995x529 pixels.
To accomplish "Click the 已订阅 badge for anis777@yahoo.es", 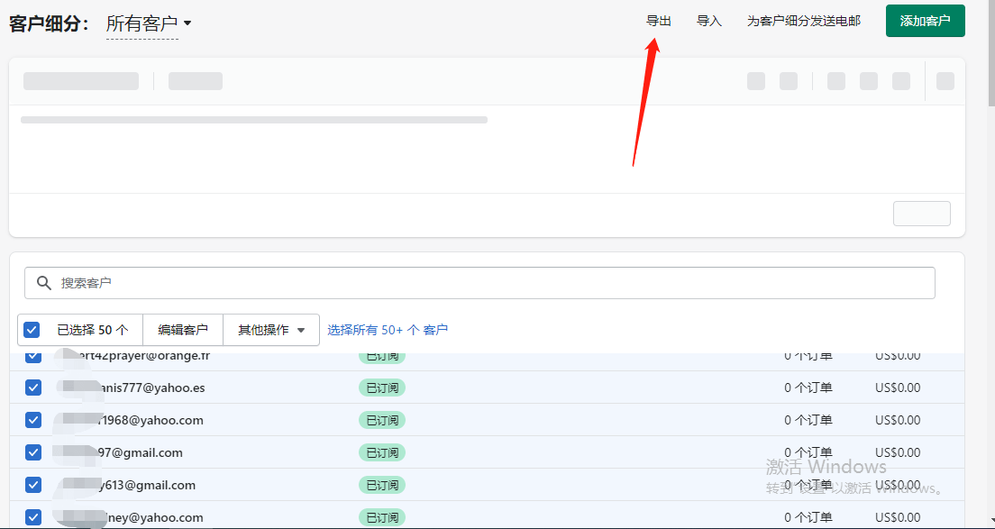I will click(382, 388).
